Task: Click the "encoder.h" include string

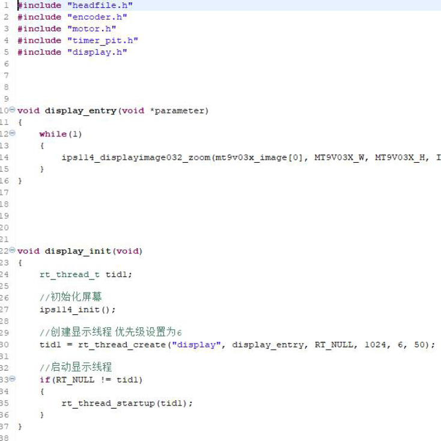Action: coord(97,17)
